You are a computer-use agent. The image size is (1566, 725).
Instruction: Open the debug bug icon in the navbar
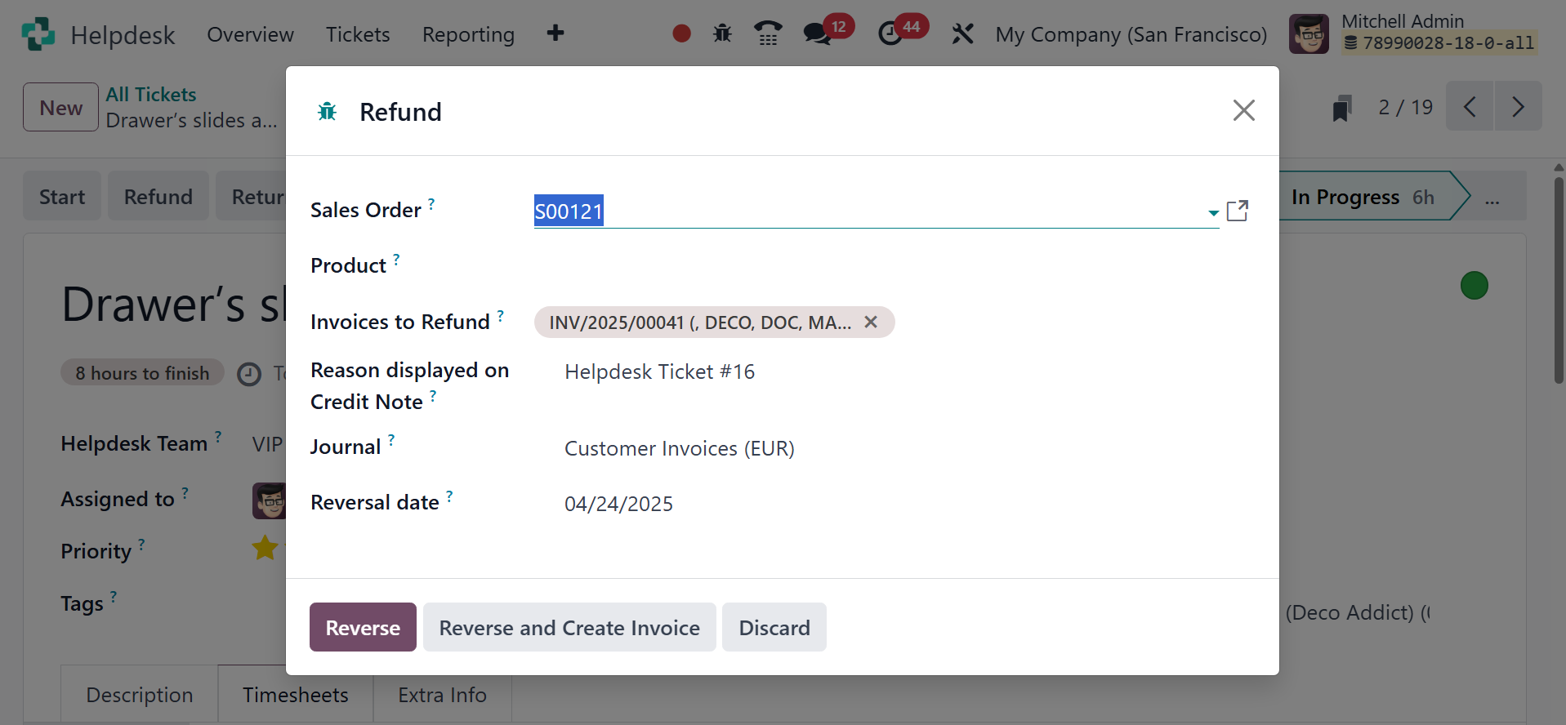[x=722, y=33]
